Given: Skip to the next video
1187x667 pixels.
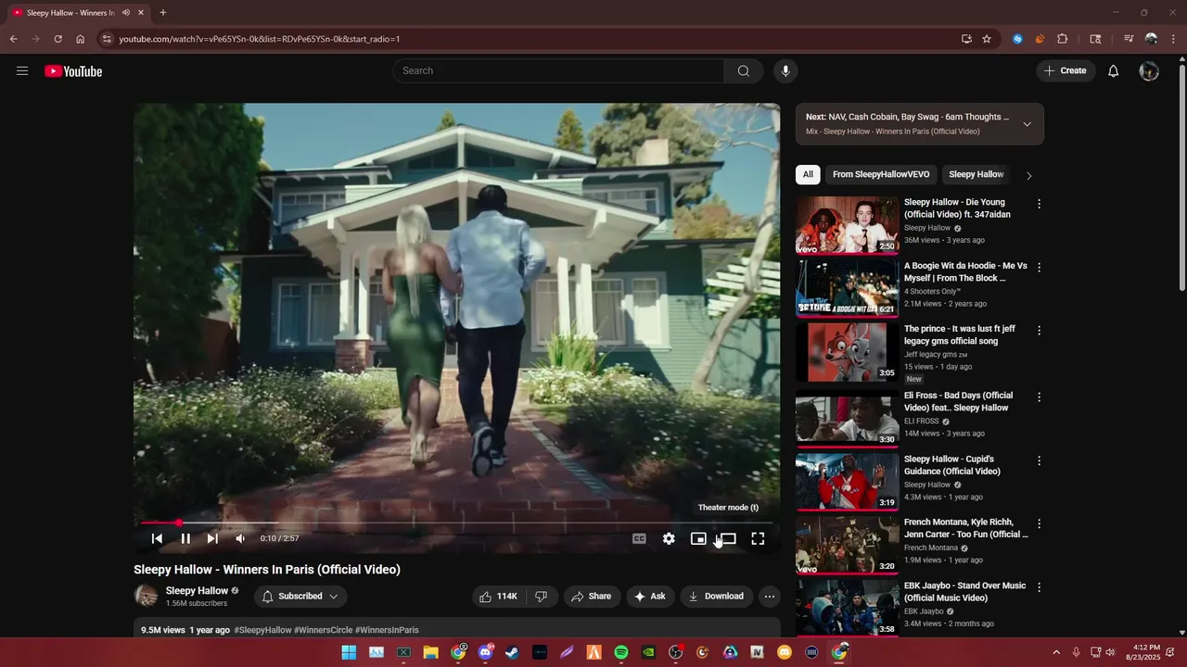Looking at the screenshot, I should coord(212,538).
